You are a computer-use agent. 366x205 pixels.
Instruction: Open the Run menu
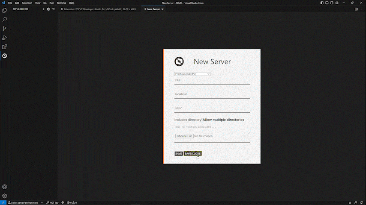pyautogui.click(x=51, y=3)
